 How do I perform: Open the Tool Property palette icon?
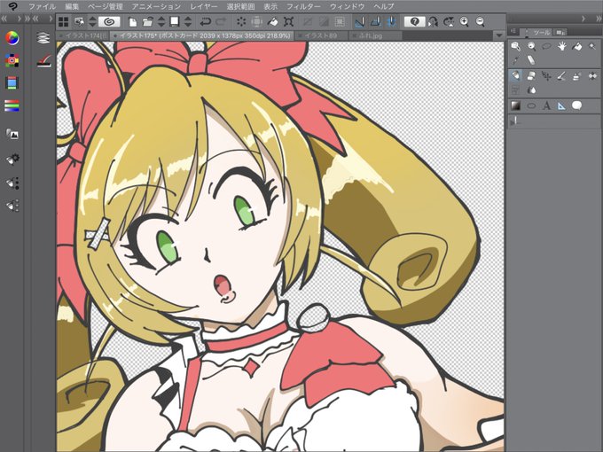(12, 159)
